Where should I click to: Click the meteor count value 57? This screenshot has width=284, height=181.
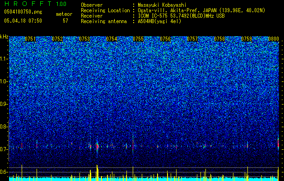point(65,21)
